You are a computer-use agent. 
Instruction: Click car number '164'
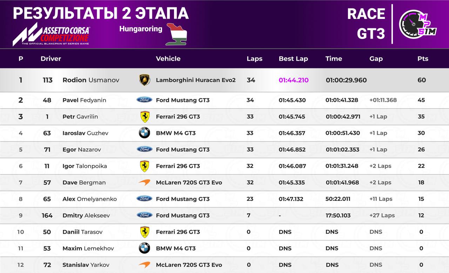47,216
